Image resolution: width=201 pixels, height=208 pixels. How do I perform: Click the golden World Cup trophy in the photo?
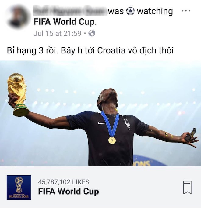coord(18,95)
